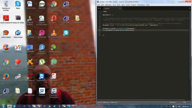
Task: Open the File menu in Sublime Text
Action: click(99, 5)
